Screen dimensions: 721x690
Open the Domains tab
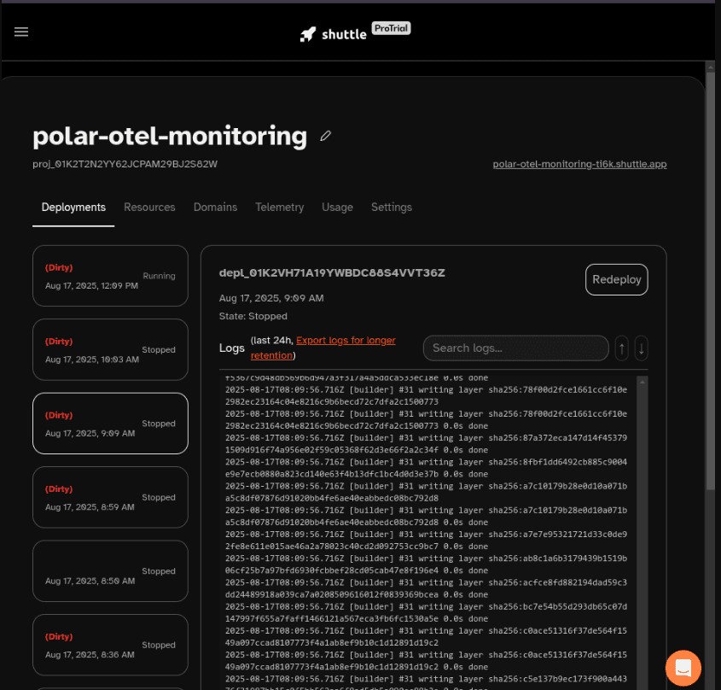(215, 208)
